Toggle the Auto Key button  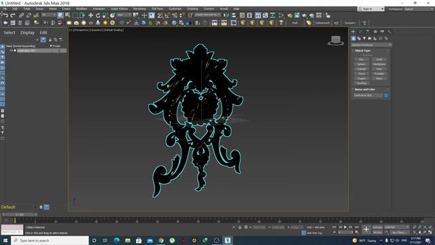pyautogui.click(x=377, y=227)
